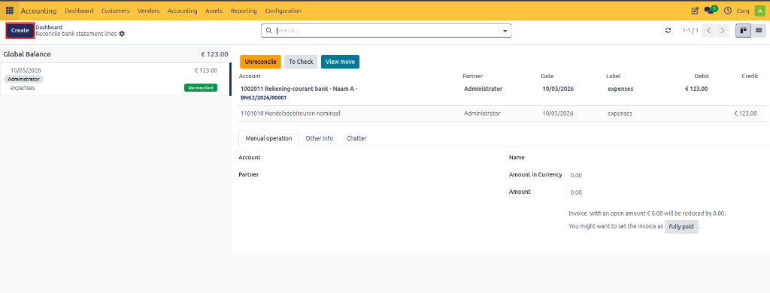The width and height of the screenshot is (770, 293).
Task: Click the Create button
Action: click(20, 31)
